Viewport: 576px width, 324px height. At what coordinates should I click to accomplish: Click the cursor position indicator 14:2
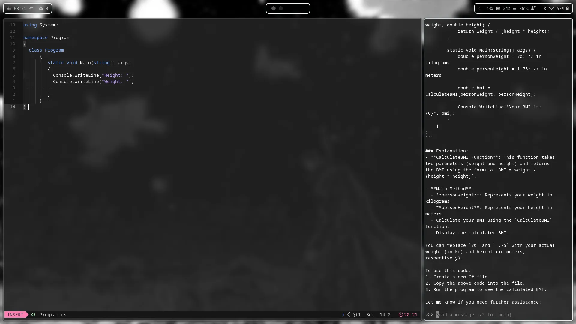pos(385,315)
